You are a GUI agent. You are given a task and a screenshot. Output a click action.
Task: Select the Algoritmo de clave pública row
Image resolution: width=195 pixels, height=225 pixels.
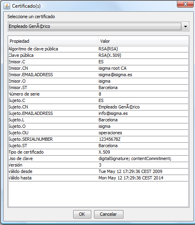(99, 49)
